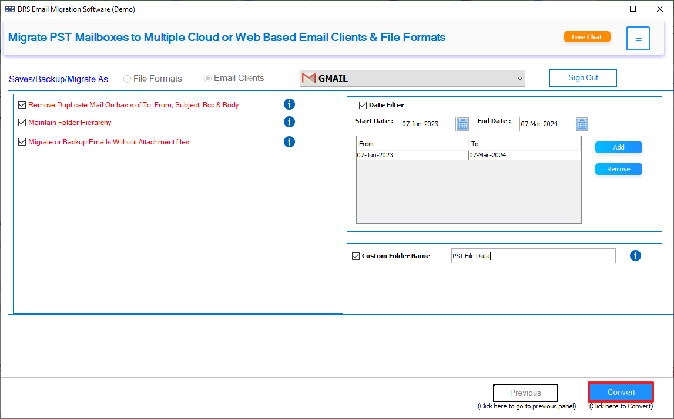
Task: Click Add to insert date range
Action: (x=619, y=147)
